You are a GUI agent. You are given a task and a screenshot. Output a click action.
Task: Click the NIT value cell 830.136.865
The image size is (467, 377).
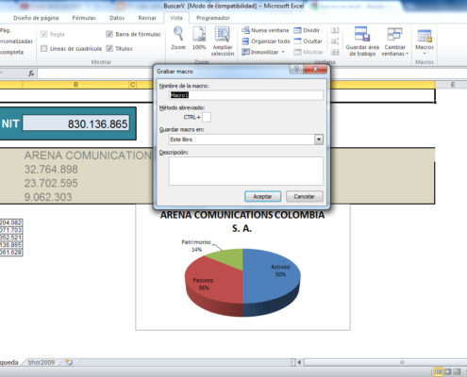coord(75,123)
